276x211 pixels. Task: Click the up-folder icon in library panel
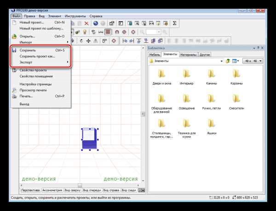pos(227,61)
